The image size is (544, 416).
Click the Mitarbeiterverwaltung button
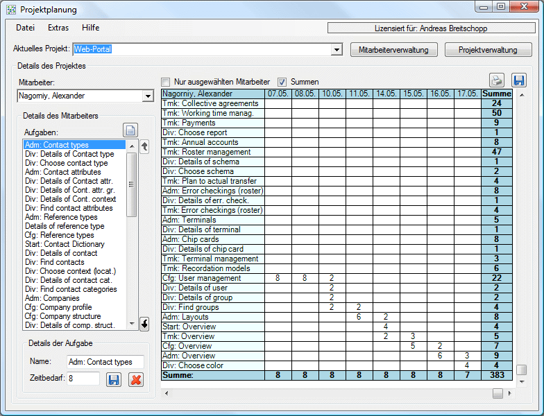[394, 50]
